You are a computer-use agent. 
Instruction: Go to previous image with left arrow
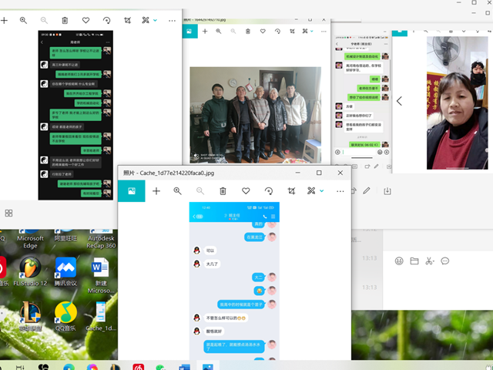[x=399, y=101]
